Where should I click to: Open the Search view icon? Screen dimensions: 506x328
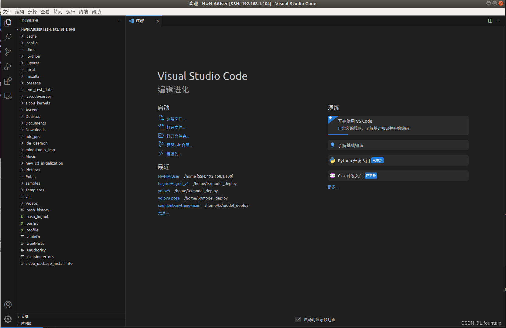pyautogui.click(x=8, y=37)
